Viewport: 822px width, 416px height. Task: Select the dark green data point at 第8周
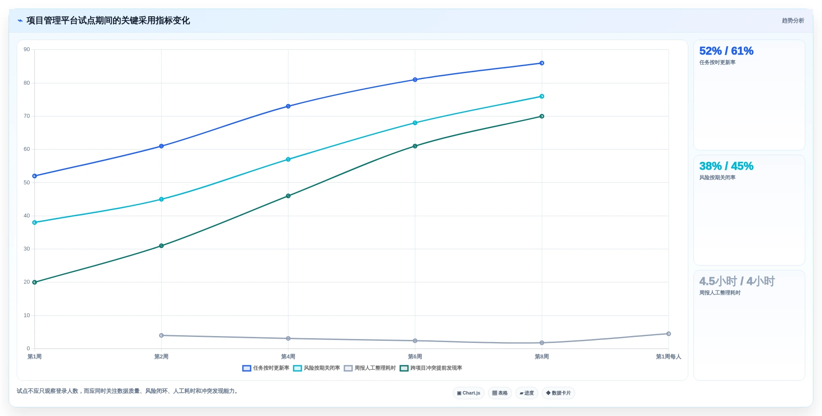[542, 116]
